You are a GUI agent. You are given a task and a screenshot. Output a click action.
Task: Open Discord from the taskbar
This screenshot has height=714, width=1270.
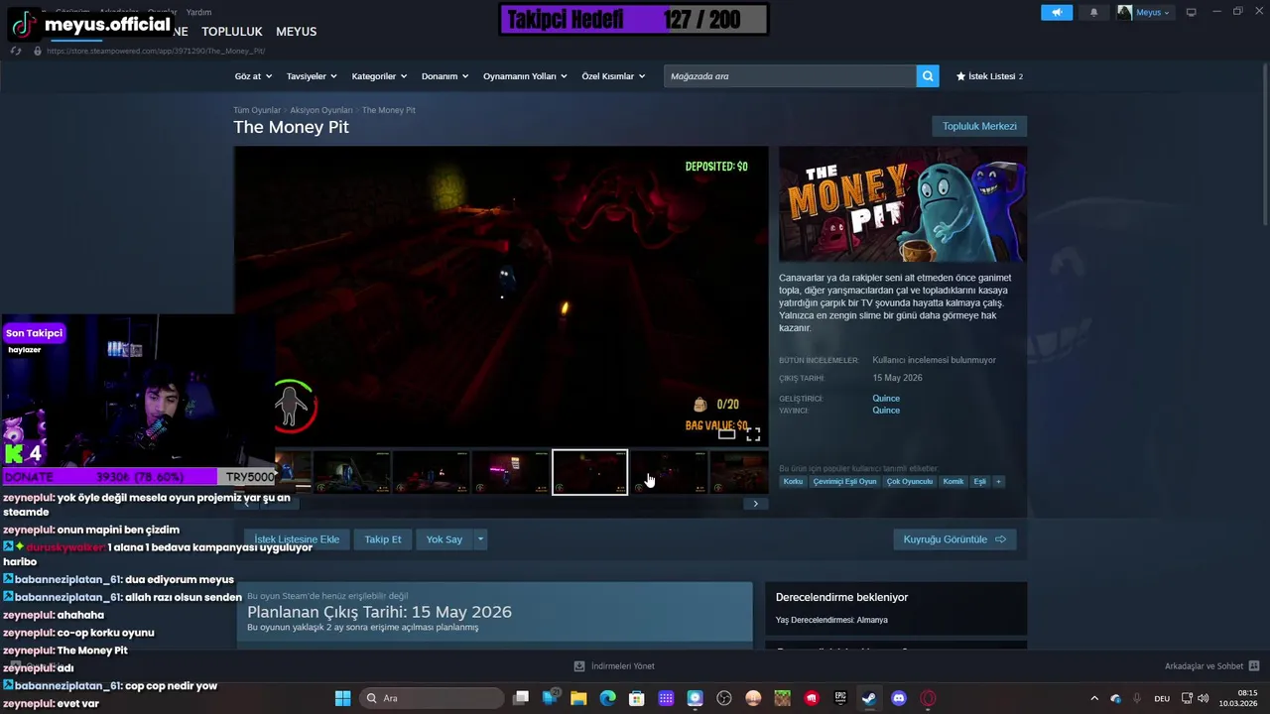899,698
